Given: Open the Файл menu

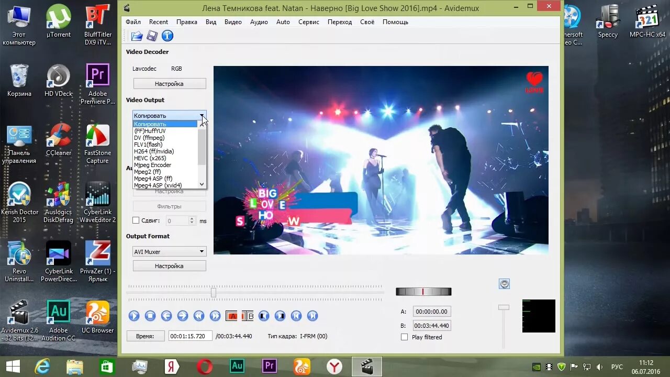Looking at the screenshot, I should (x=133, y=22).
